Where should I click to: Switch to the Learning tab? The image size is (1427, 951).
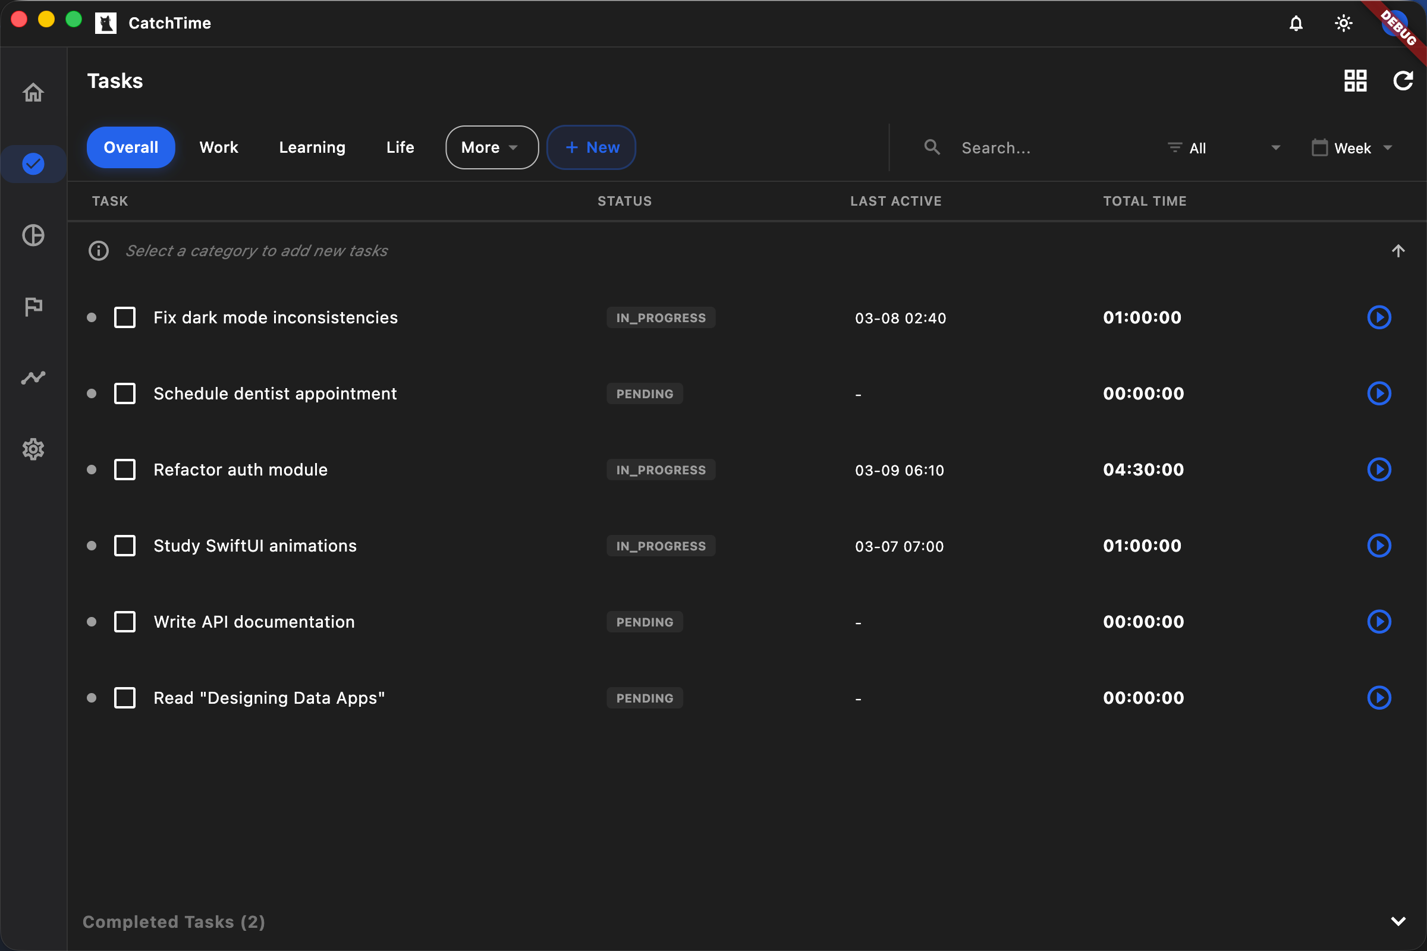[312, 147]
